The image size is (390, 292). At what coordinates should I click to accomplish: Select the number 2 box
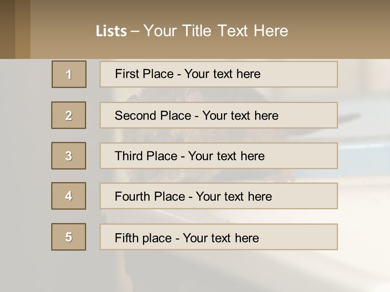click(69, 115)
